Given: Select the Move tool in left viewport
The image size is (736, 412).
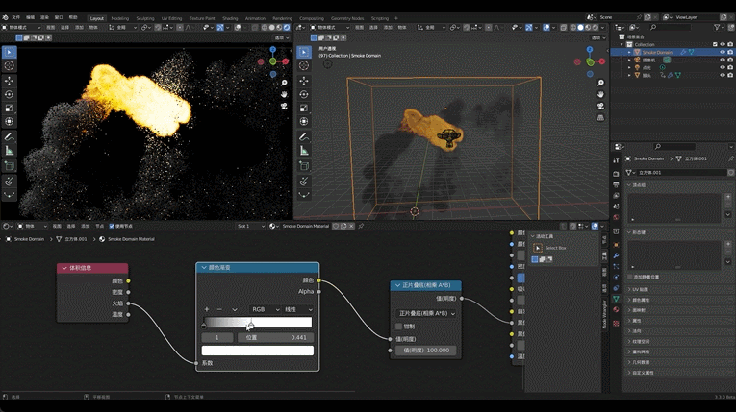Looking at the screenshot, I should (x=10, y=80).
